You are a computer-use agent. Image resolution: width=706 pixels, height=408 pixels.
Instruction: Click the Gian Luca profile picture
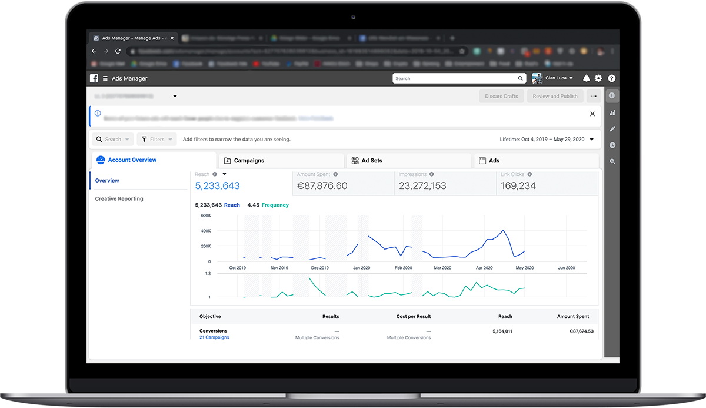[537, 78]
